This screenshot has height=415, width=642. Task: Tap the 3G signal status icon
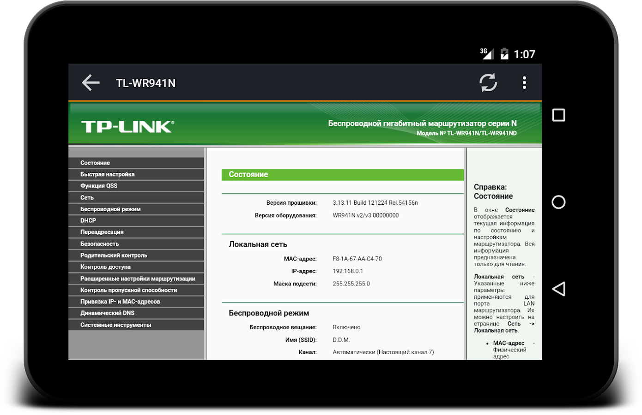487,53
